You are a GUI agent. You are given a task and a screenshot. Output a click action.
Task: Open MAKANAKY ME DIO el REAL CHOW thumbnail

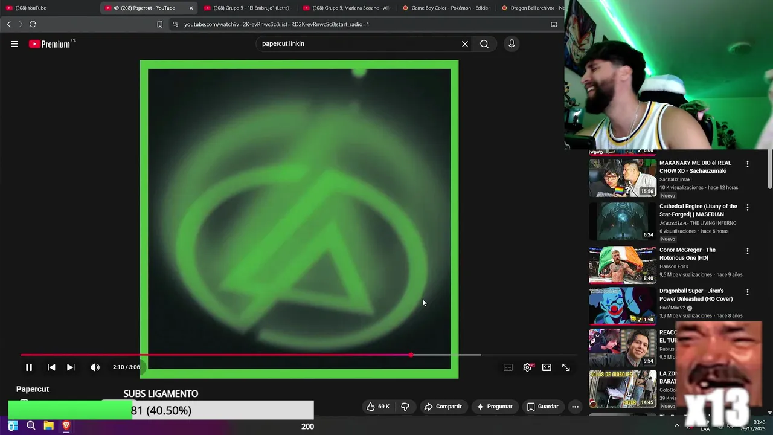pos(623,178)
